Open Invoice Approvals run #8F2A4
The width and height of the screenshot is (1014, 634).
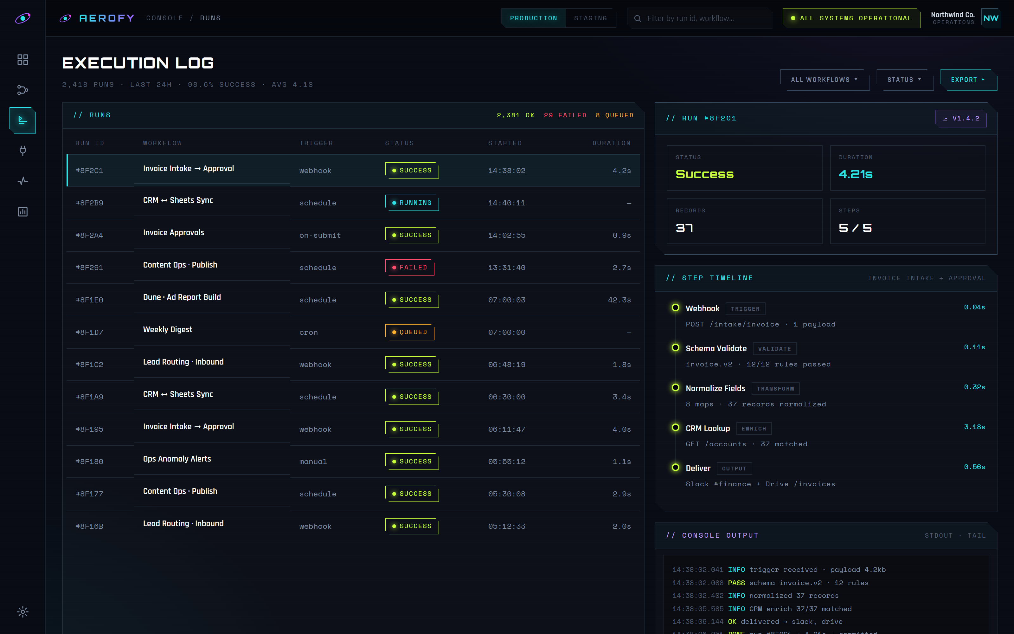[353, 235]
